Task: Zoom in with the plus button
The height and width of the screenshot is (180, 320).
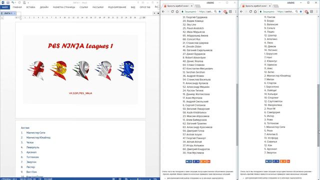Action: coord(150,179)
